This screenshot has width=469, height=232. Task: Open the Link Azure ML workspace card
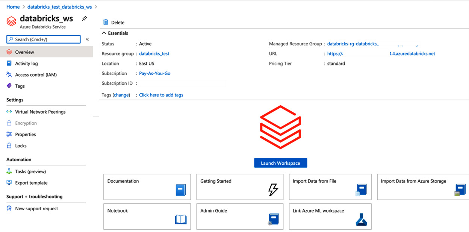click(x=330, y=216)
